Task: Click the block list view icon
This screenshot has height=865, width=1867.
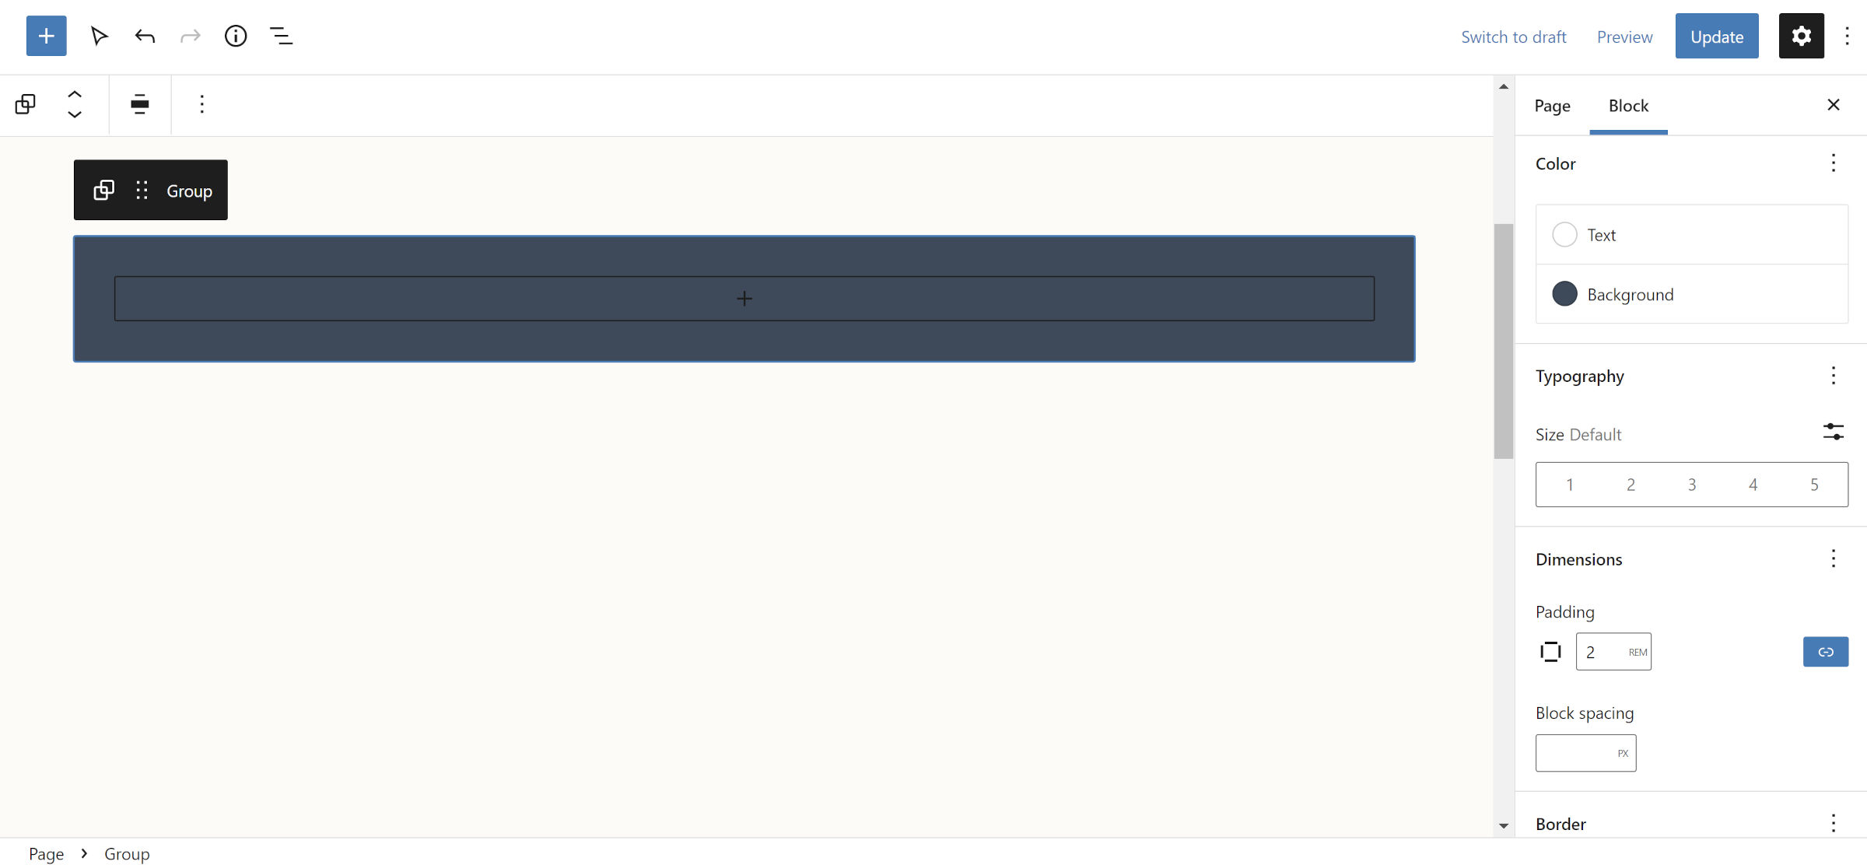Action: (280, 36)
